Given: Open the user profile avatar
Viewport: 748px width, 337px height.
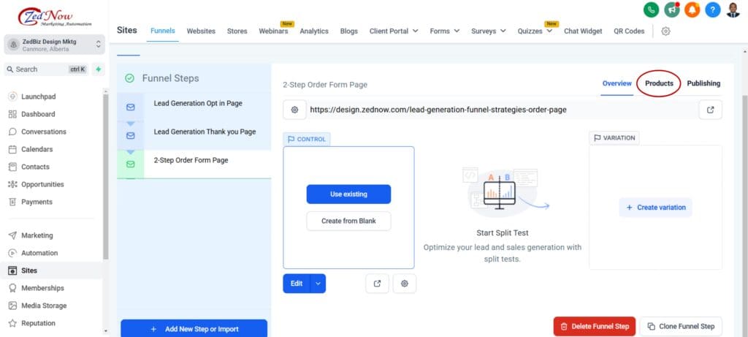Looking at the screenshot, I should pyautogui.click(x=733, y=10).
